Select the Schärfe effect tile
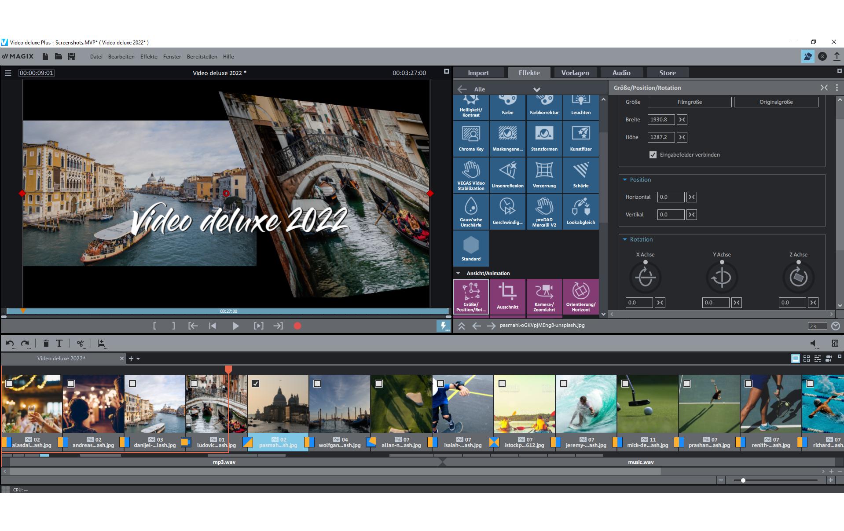 (x=581, y=175)
